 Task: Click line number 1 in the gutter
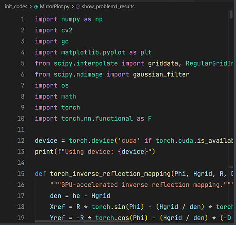pos(22,19)
